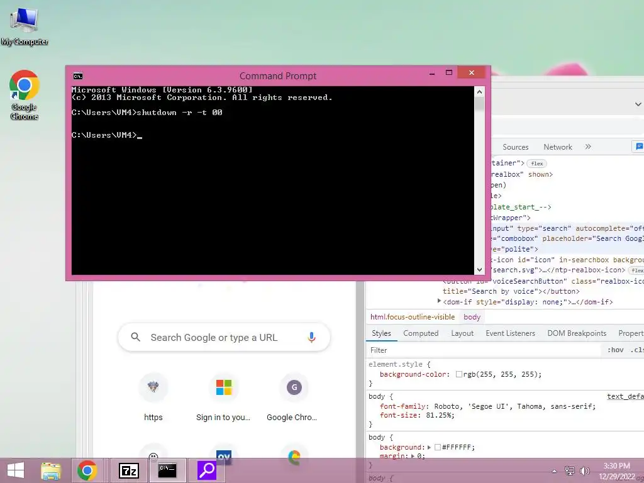The width and height of the screenshot is (644, 483).
Task: Click the search magnifier icon in Google box
Action: [x=136, y=337]
